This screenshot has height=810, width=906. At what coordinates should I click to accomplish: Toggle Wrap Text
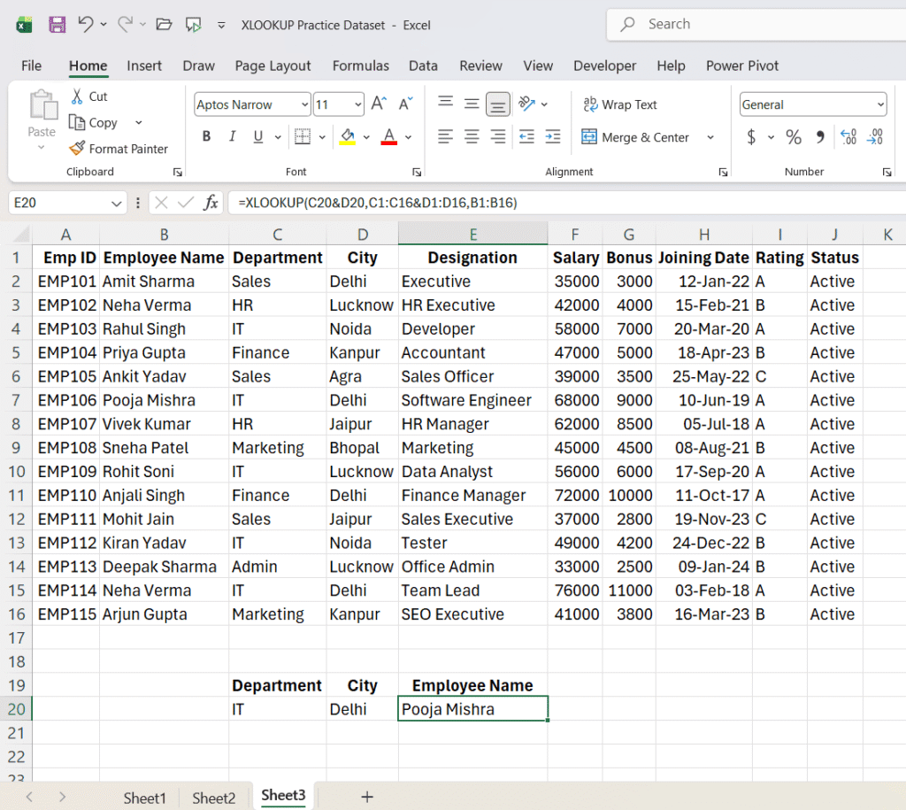(x=620, y=104)
